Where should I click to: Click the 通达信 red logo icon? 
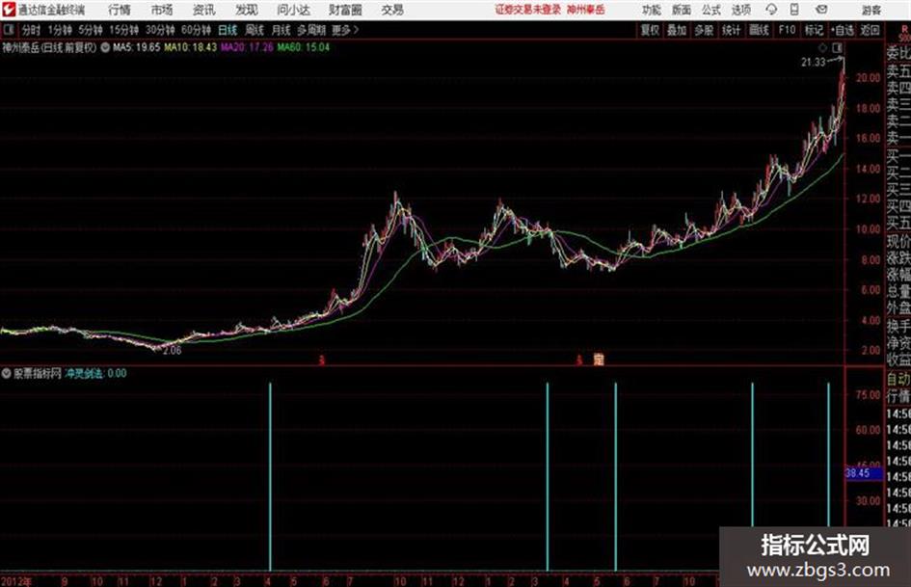tap(9, 10)
